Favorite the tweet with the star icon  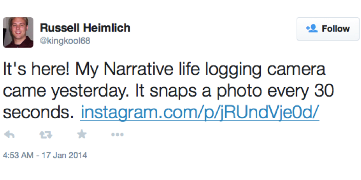82,135
